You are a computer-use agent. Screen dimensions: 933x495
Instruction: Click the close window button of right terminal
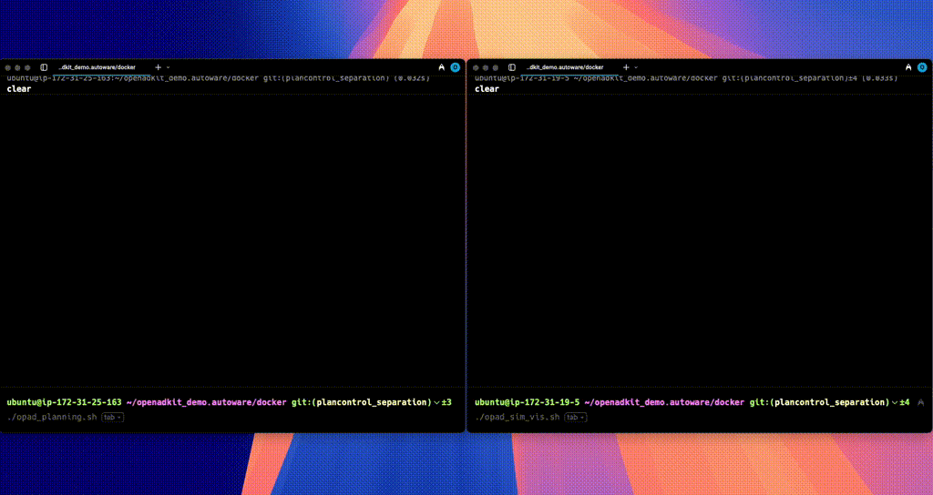click(476, 67)
